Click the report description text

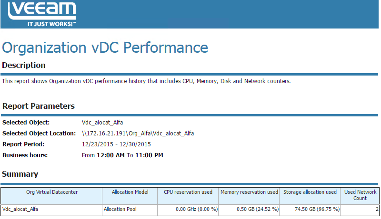point(146,81)
